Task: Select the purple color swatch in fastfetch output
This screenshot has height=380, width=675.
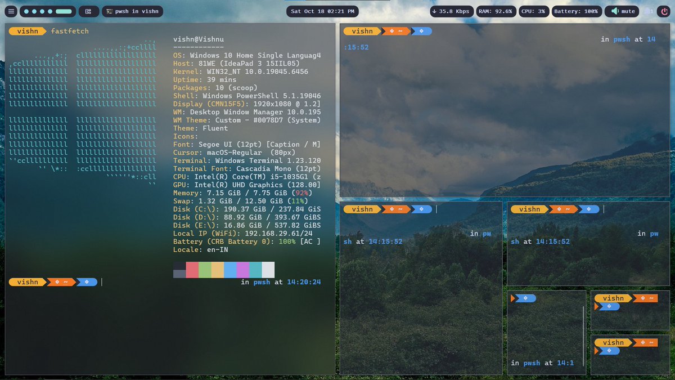Action: pyautogui.click(x=242, y=270)
